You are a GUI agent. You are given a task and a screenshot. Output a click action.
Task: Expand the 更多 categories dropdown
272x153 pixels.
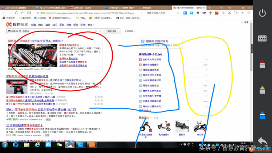pos(91,25)
